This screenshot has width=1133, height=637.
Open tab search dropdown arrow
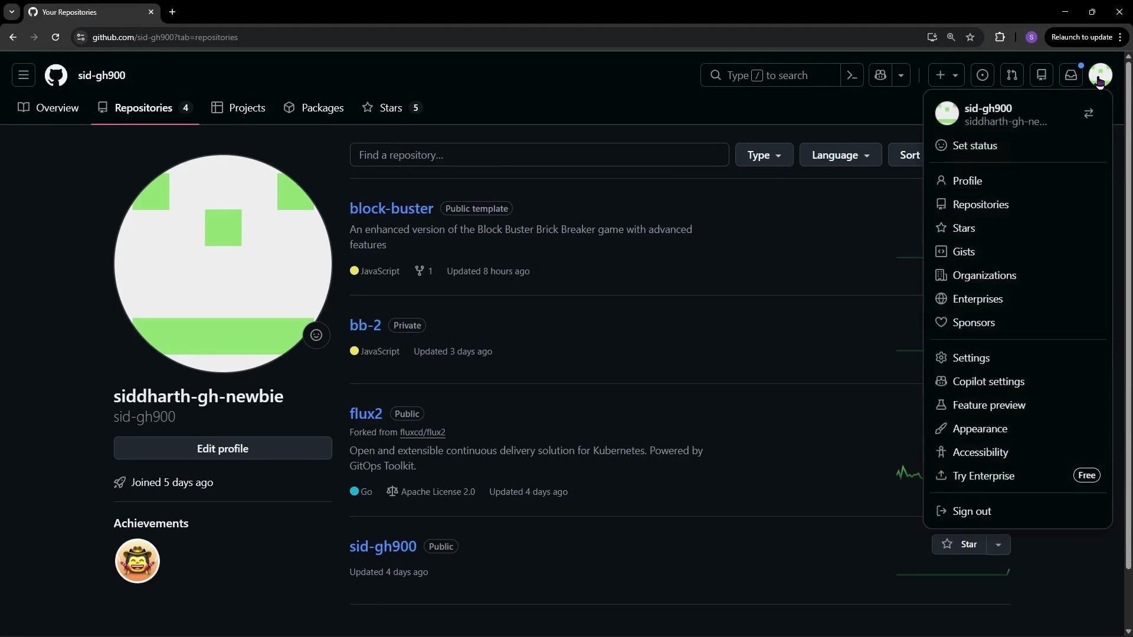click(12, 12)
